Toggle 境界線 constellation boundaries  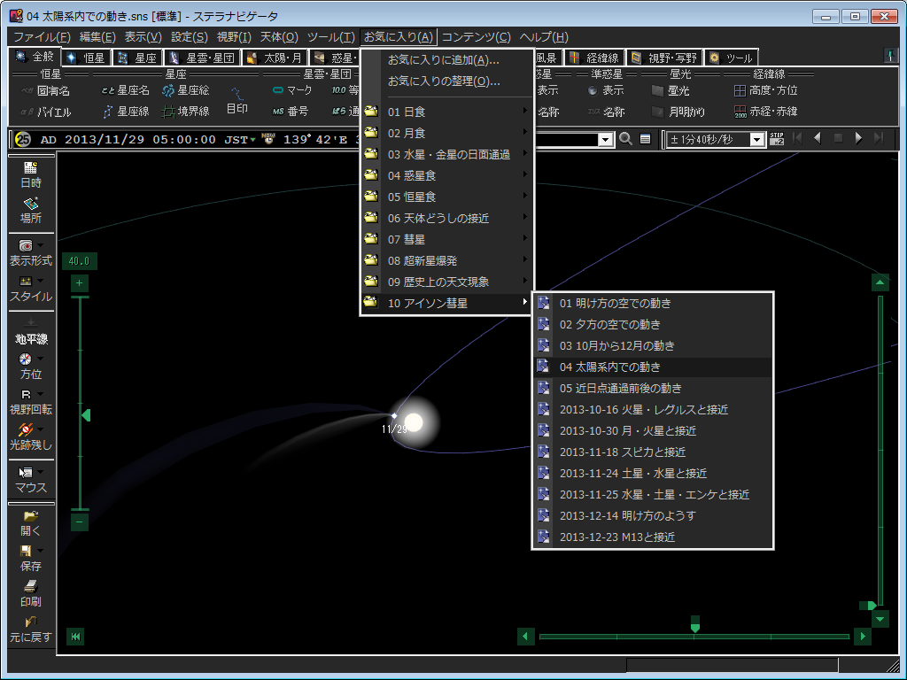[186, 111]
